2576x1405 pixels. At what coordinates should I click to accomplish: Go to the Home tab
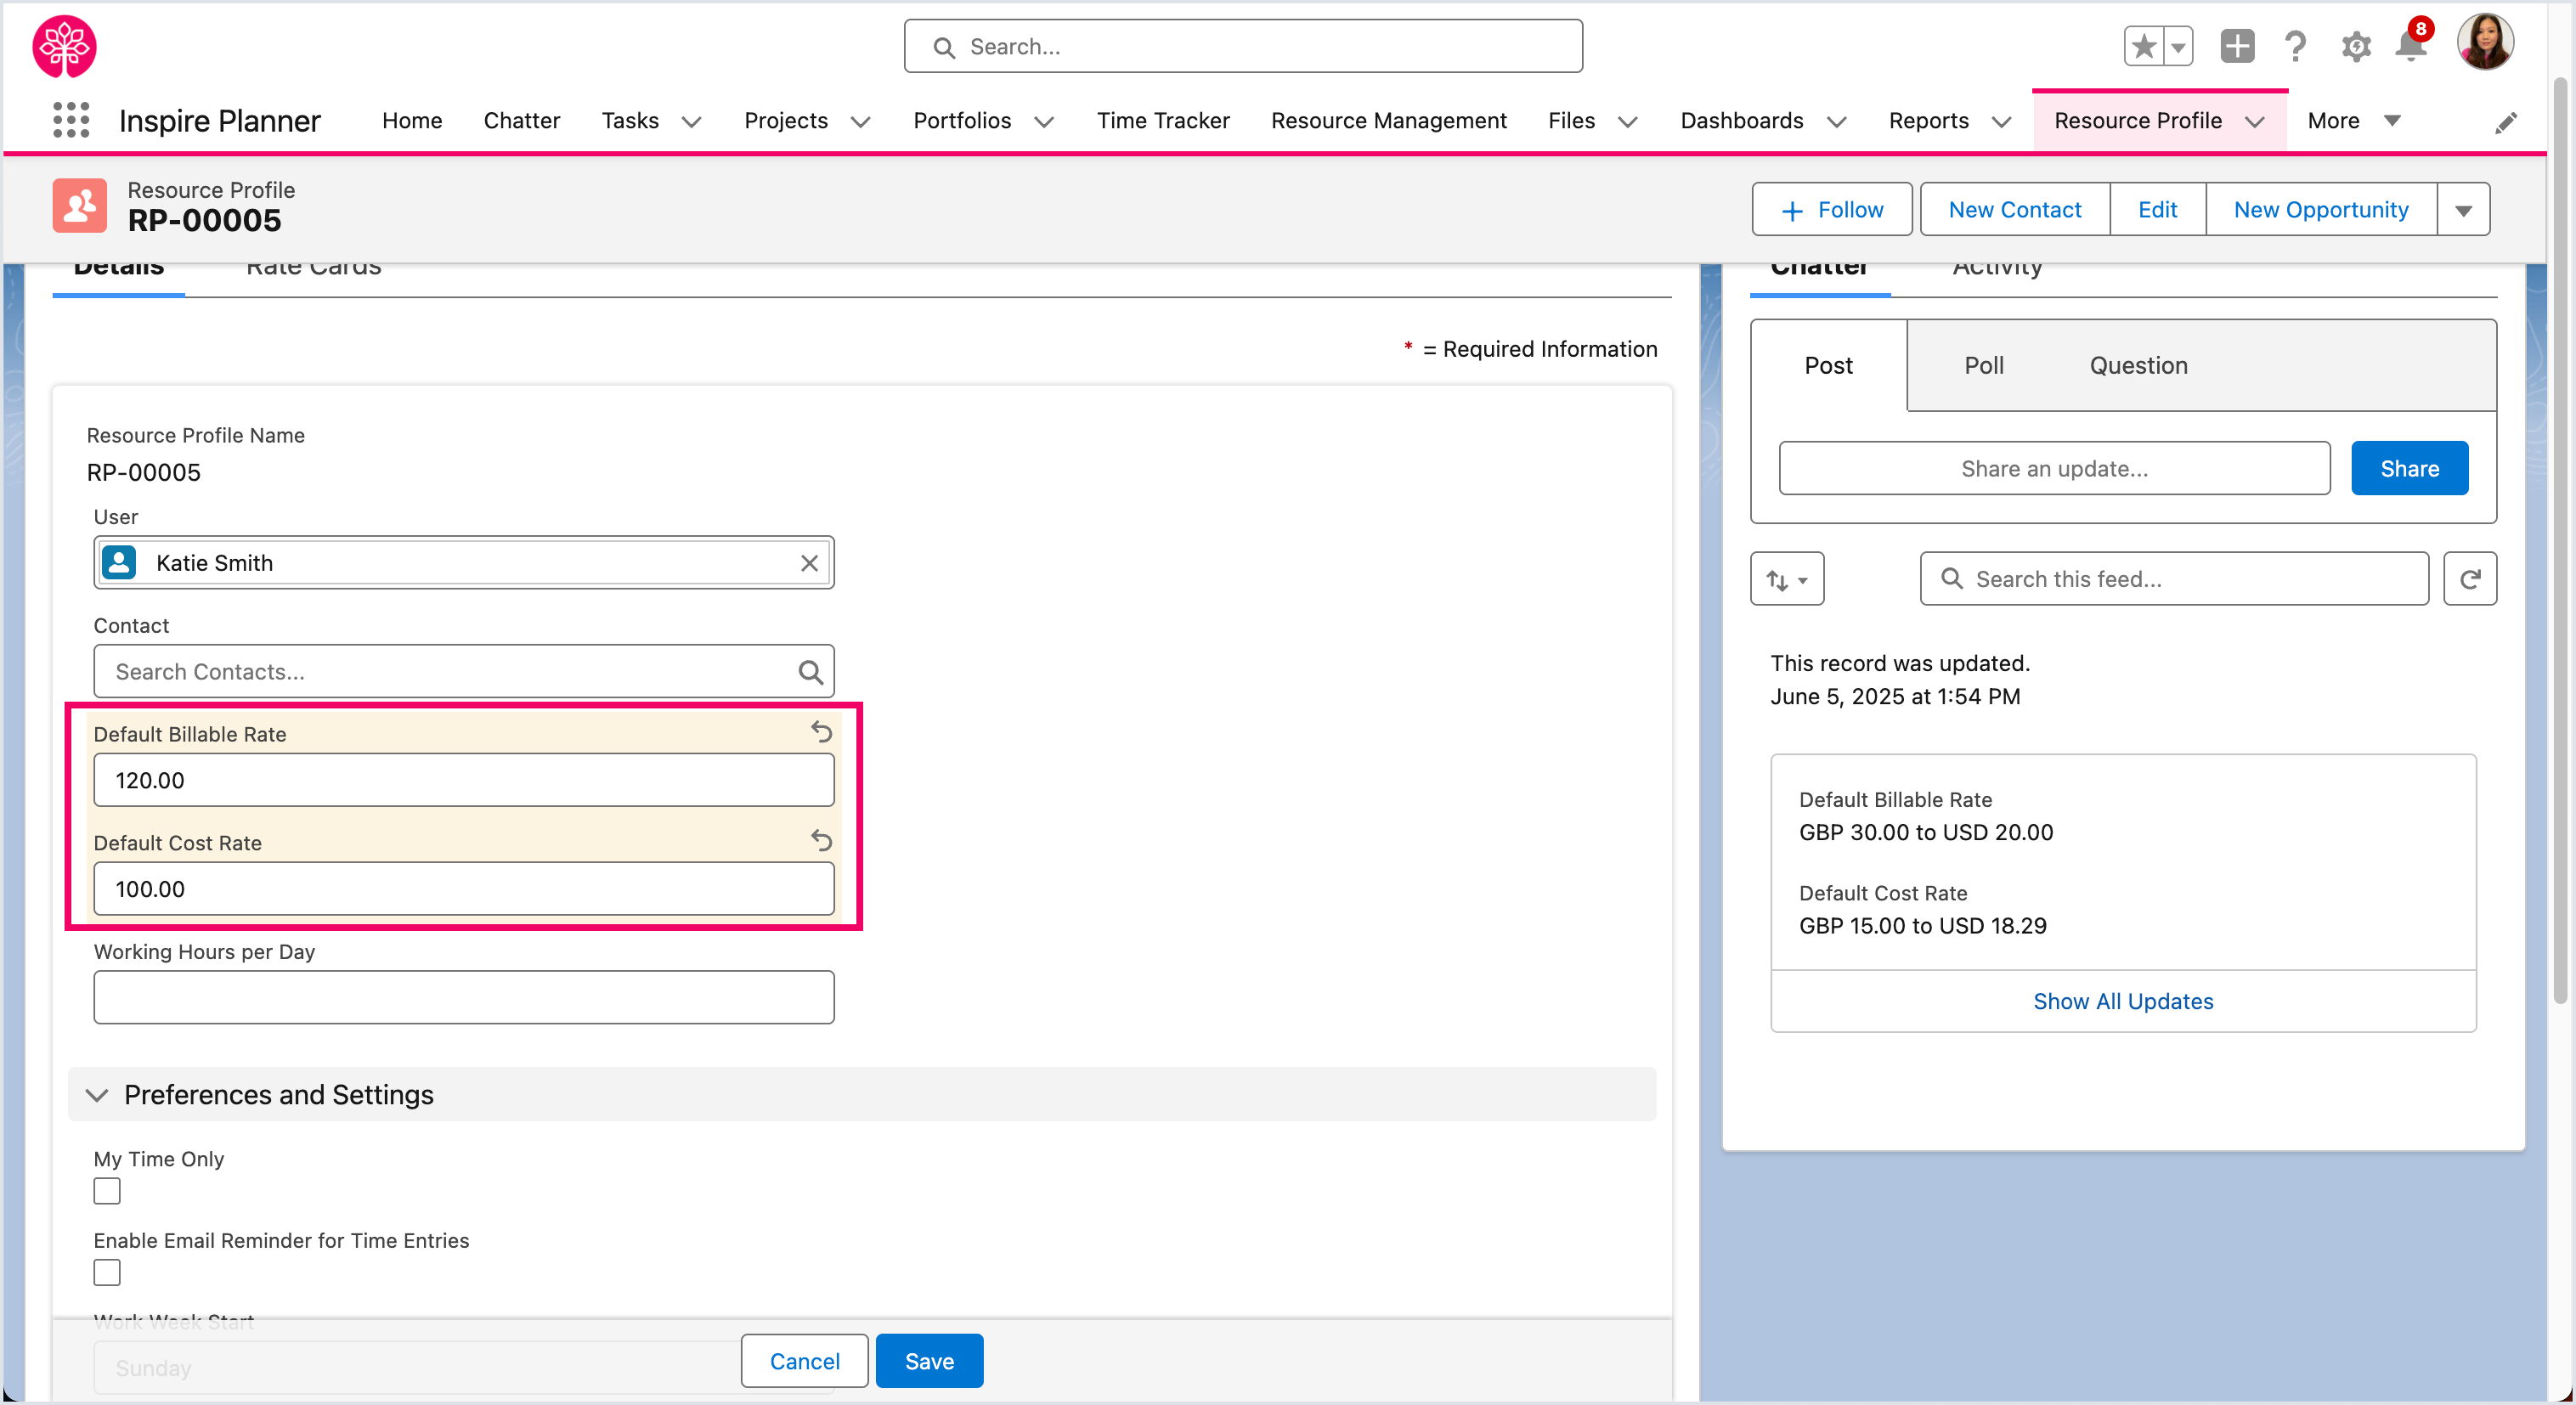412,121
